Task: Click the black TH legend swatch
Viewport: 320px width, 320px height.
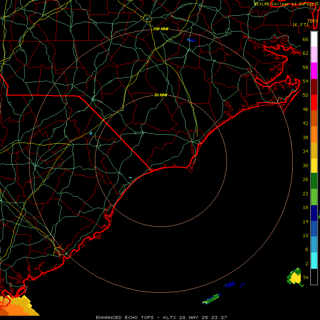Action: [x=314, y=277]
